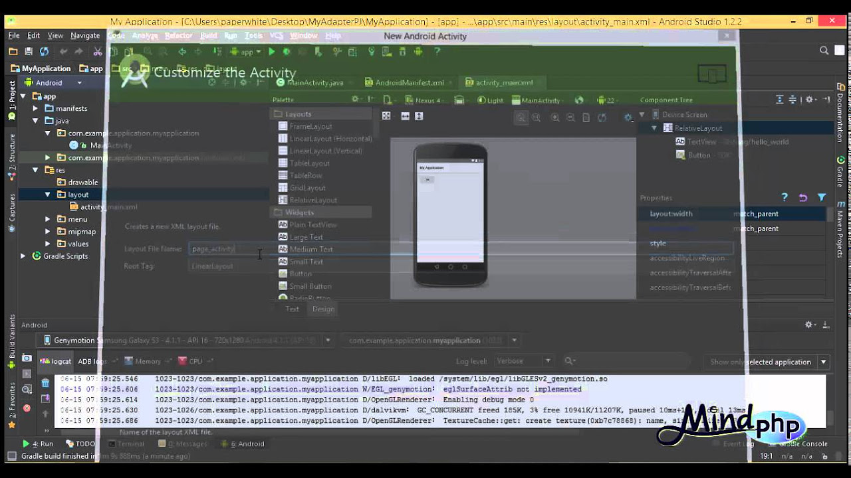The height and width of the screenshot is (478, 851).
Task: Click the Properties restore default arrow icon
Action: coord(803,197)
